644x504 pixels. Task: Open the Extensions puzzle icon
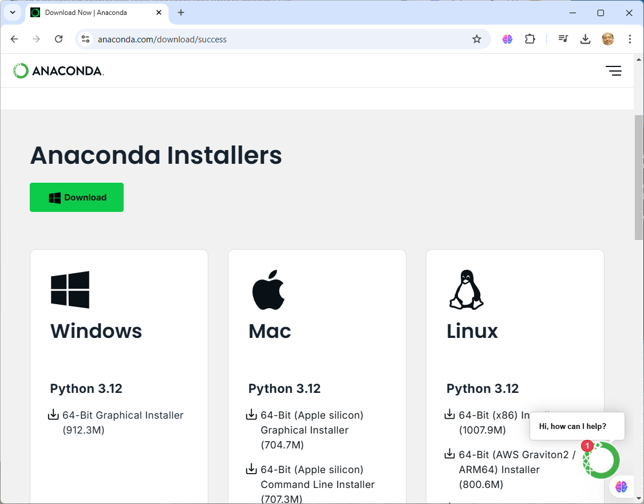point(530,39)
